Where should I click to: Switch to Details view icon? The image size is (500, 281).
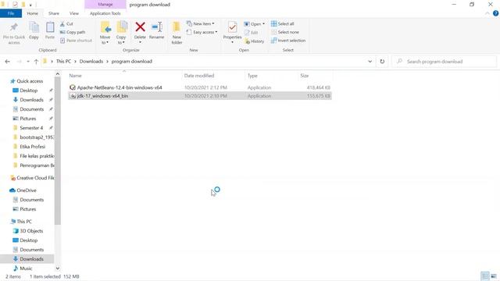pyautogui.click(x=484, y=276)
